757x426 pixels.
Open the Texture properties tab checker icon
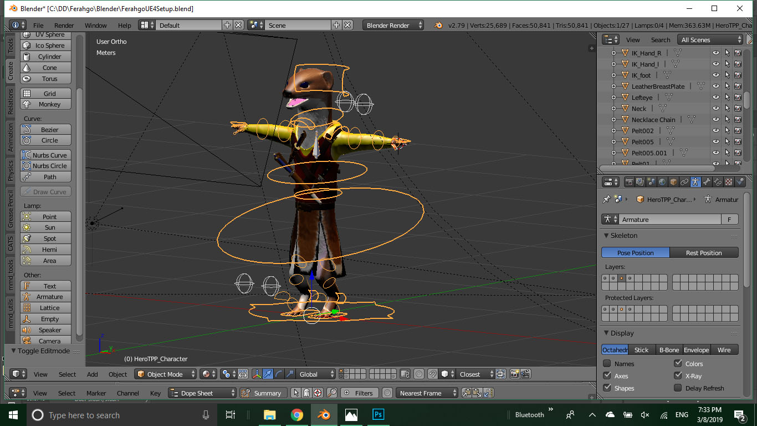pyautogui.click(x=729, y=182)
